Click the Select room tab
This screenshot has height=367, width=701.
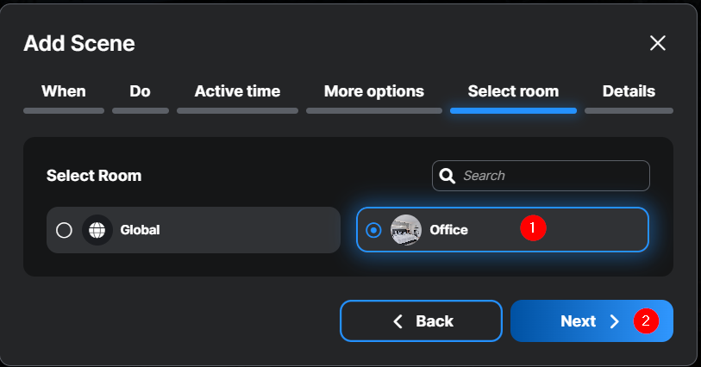(x=513, y=91)
